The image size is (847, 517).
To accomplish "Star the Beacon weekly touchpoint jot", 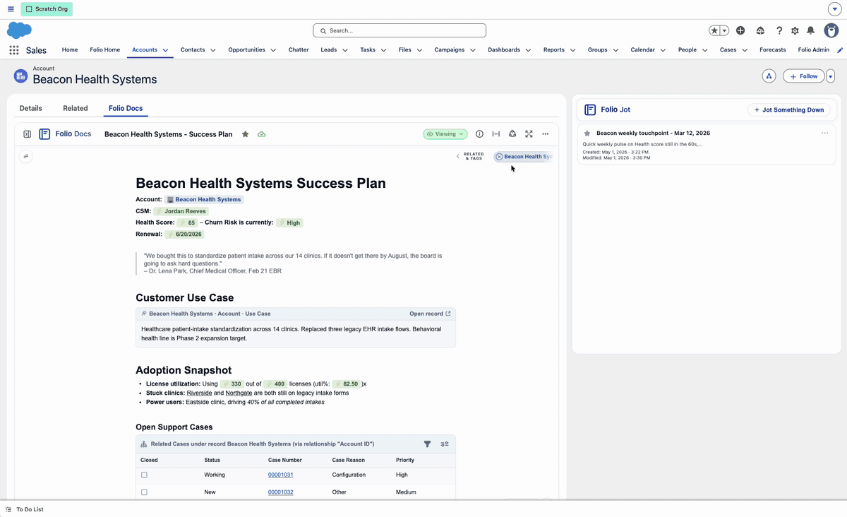I will (587, 133).
